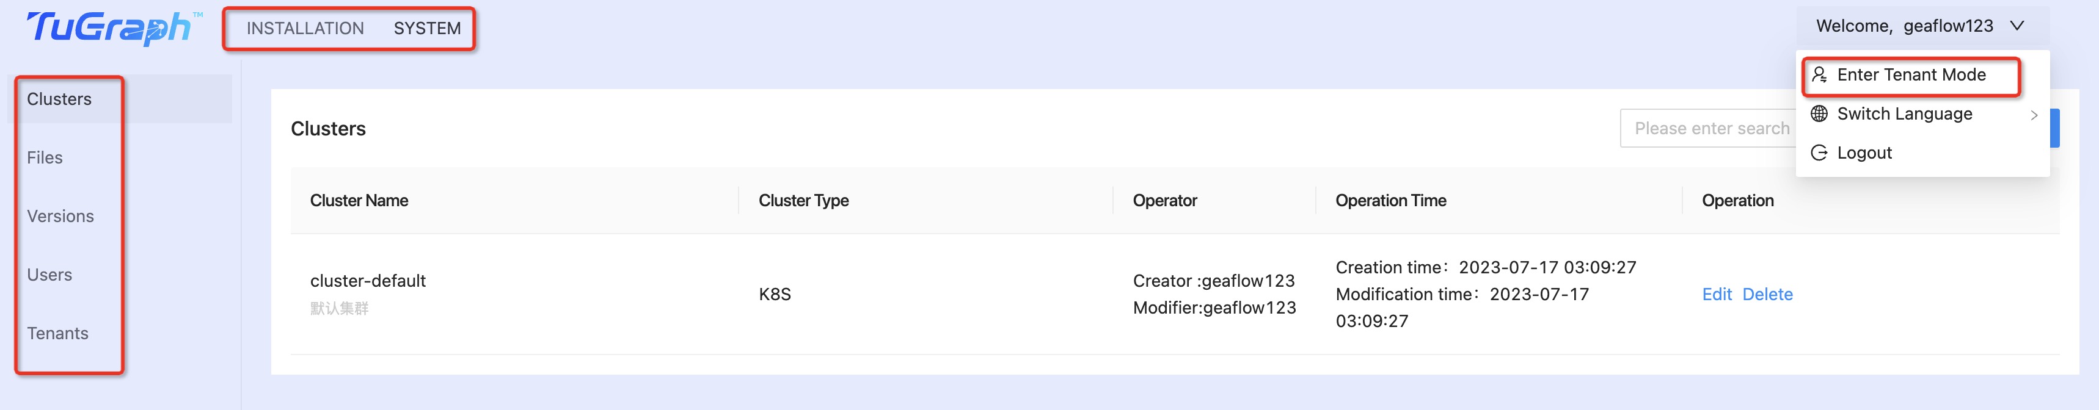The image size is (2099, 410).
Task: Edit the cluster-default entry
Action: coord(1717,293)
